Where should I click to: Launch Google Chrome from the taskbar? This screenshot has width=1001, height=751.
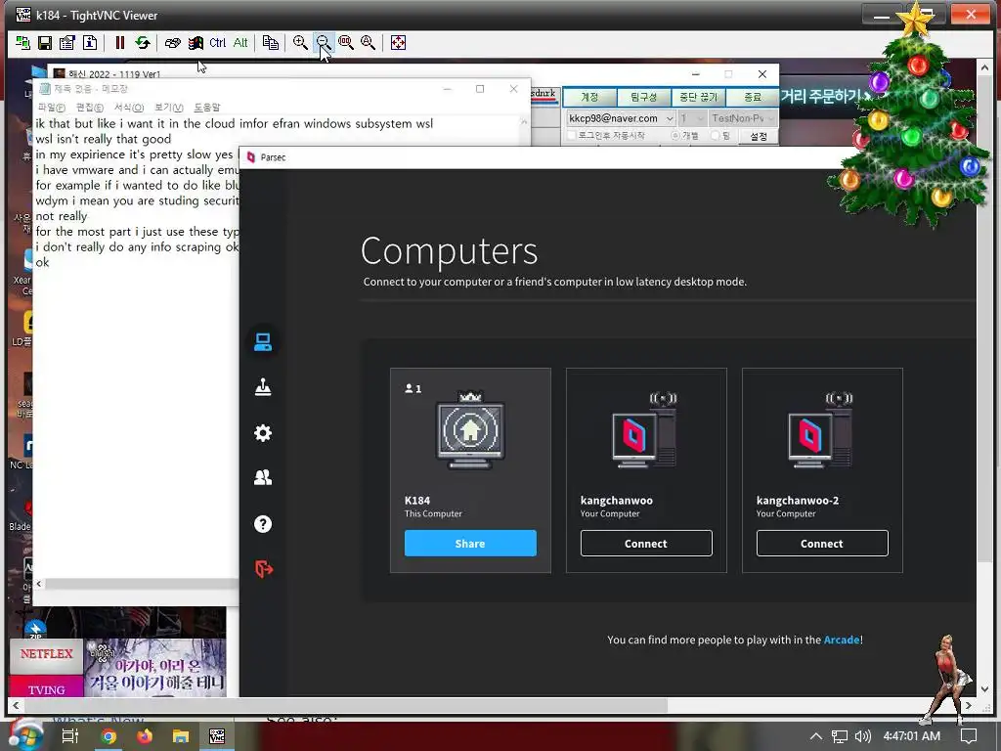(x=109, y=736)
